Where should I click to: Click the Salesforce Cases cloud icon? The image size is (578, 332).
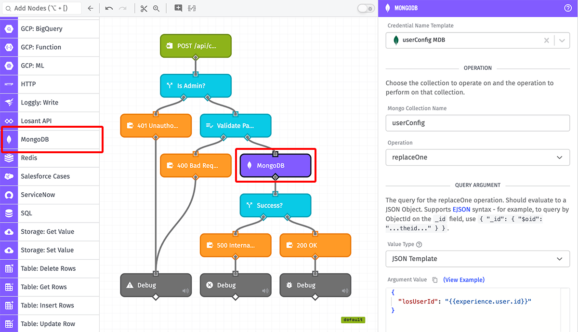pyautogui.click(x=9, y=176)
